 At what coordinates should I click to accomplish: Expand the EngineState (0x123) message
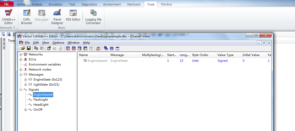[26, 80]
